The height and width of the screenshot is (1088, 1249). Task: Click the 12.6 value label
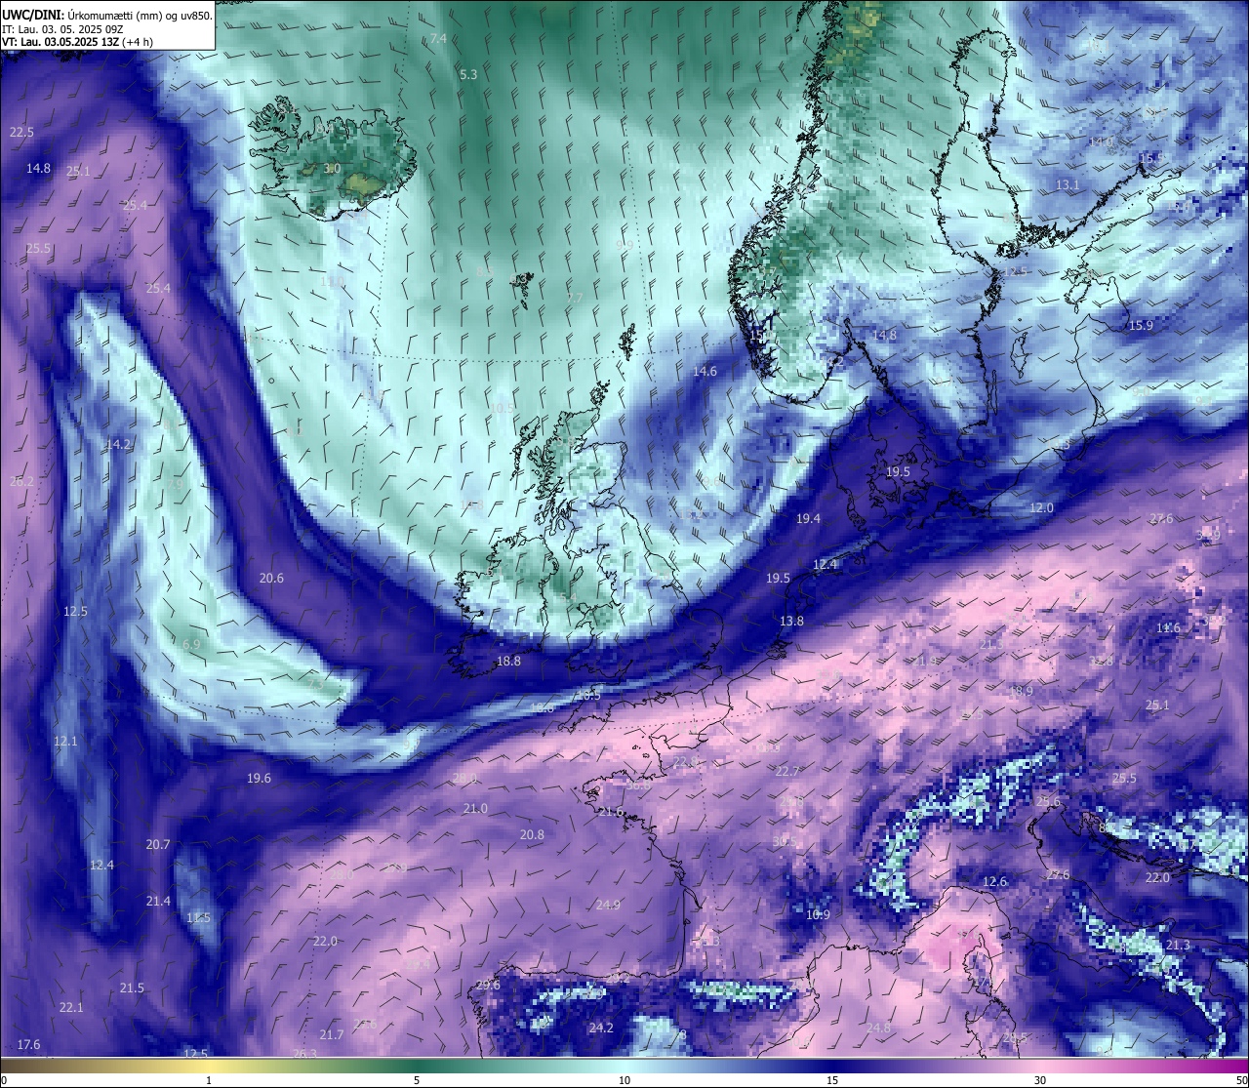[x=994, y=882]
